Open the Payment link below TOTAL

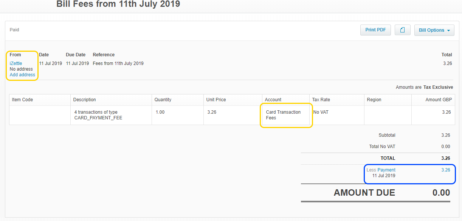click(x=386, y=170)
